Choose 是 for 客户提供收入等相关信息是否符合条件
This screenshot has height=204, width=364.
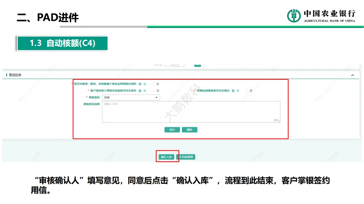(140, 91)
